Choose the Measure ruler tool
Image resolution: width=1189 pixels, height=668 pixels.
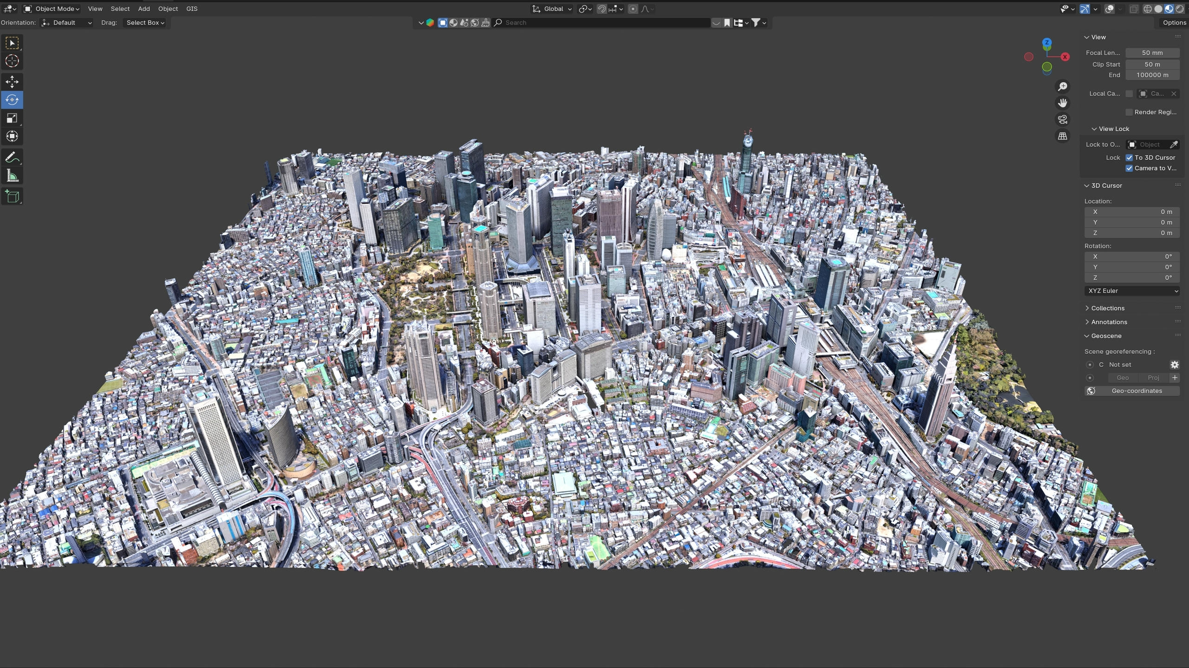(12, 176)
